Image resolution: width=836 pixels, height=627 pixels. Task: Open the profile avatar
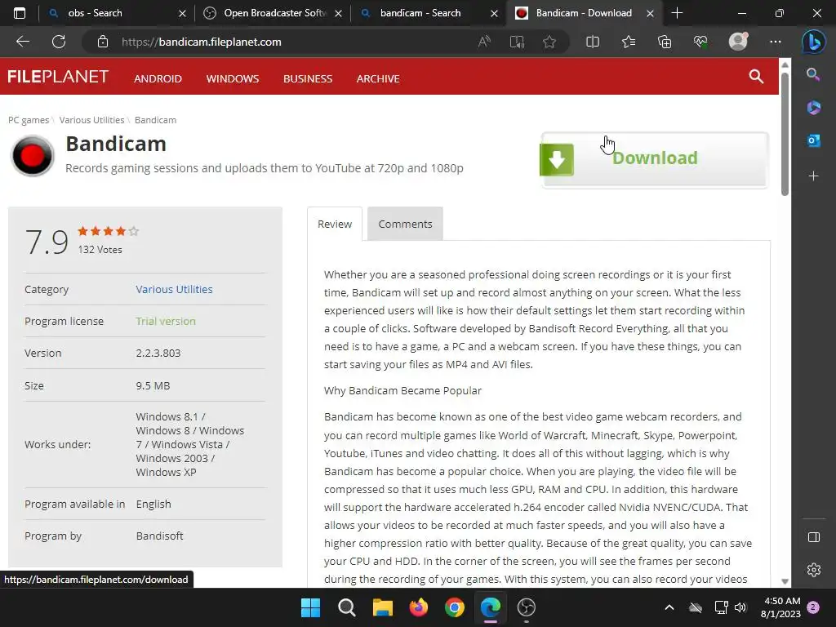(x=738, y=42)
